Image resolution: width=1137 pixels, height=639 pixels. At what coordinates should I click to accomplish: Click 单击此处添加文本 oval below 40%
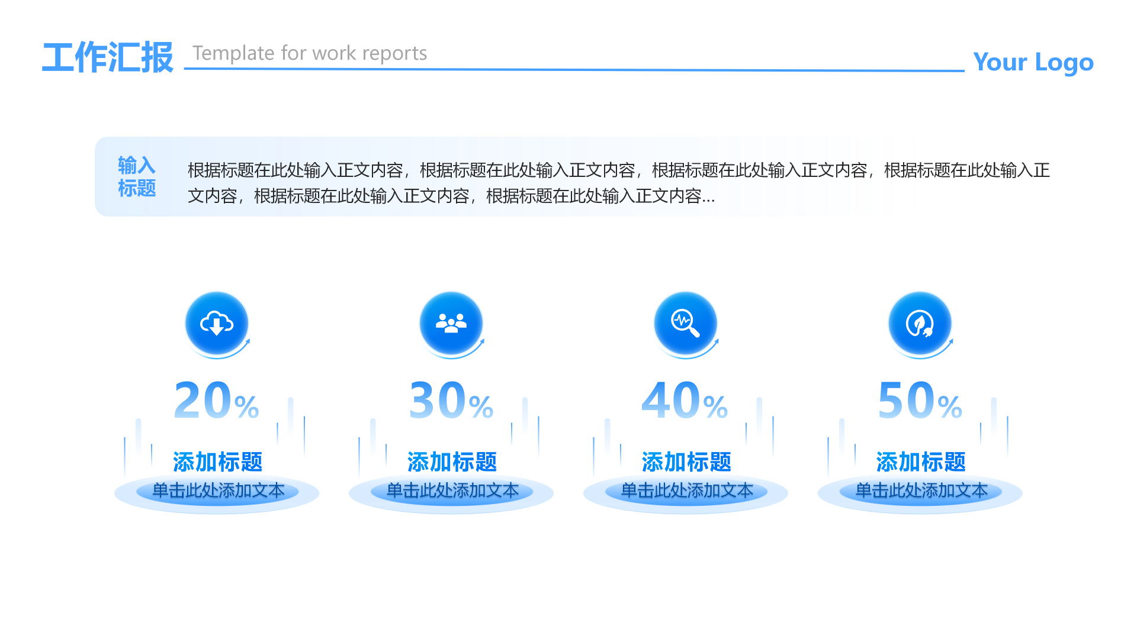pyautogui.click(x=687, y=490)
